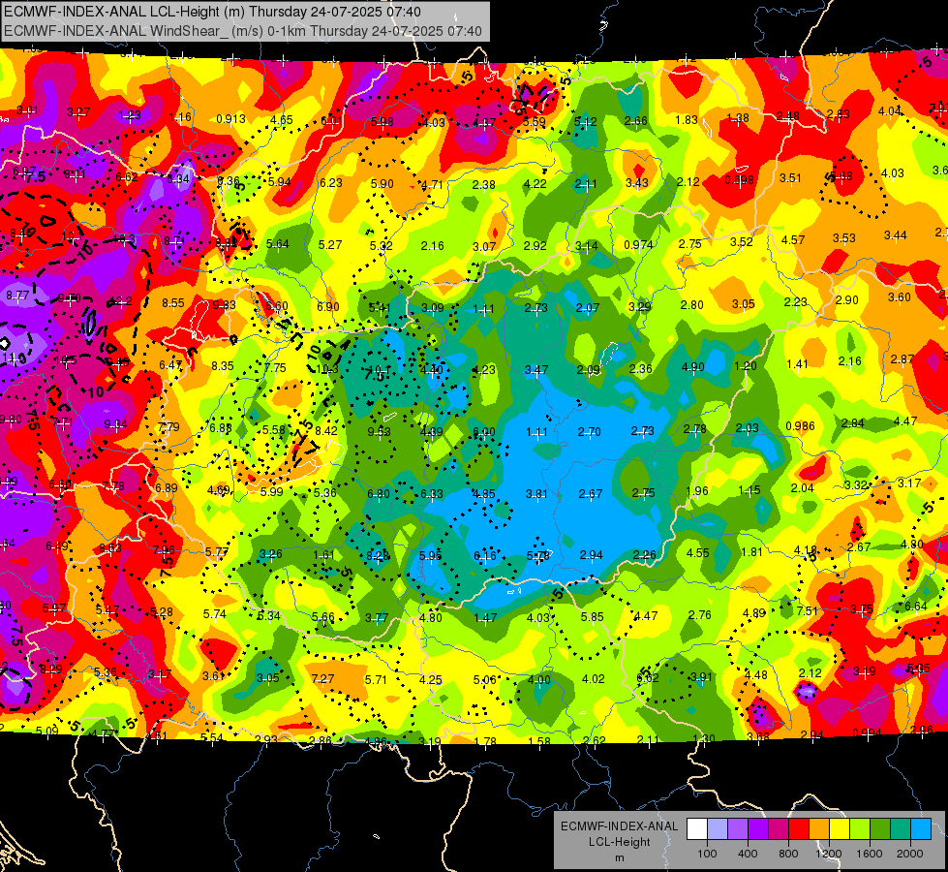Click the wind shear value 3.91
The image size is (948, 872).
(701, 676)
